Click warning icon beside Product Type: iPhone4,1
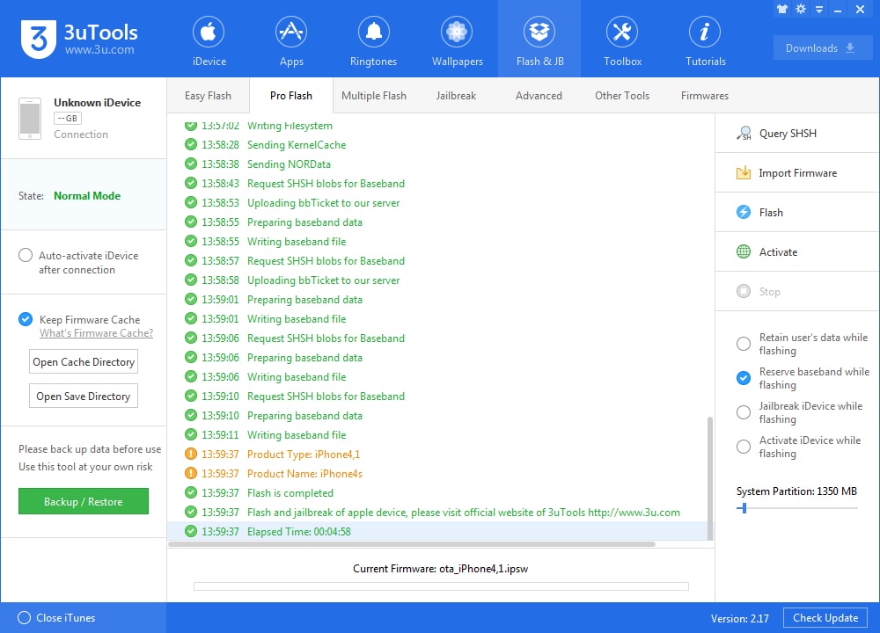Screen dimensions: 880x633 (x=191, y=454)
